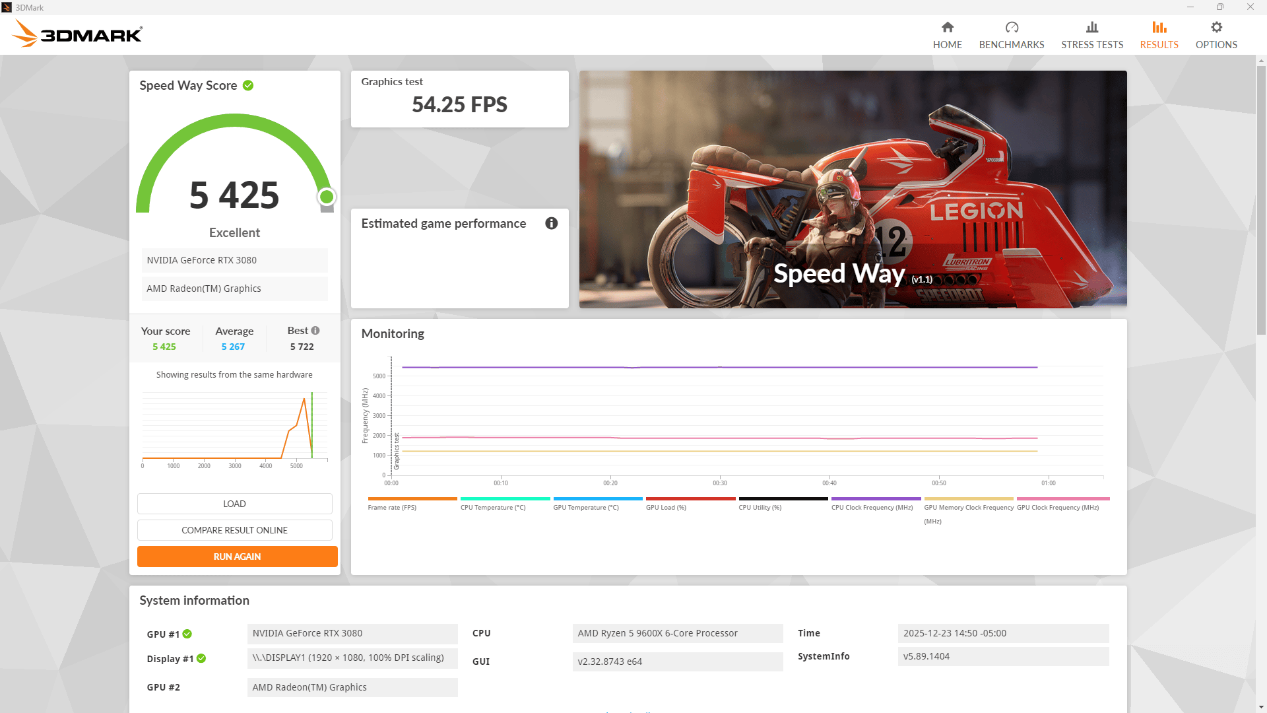Click the 3DMark logo
The width and height of the screenshot is (1267, 713).
tap(77, 33)
